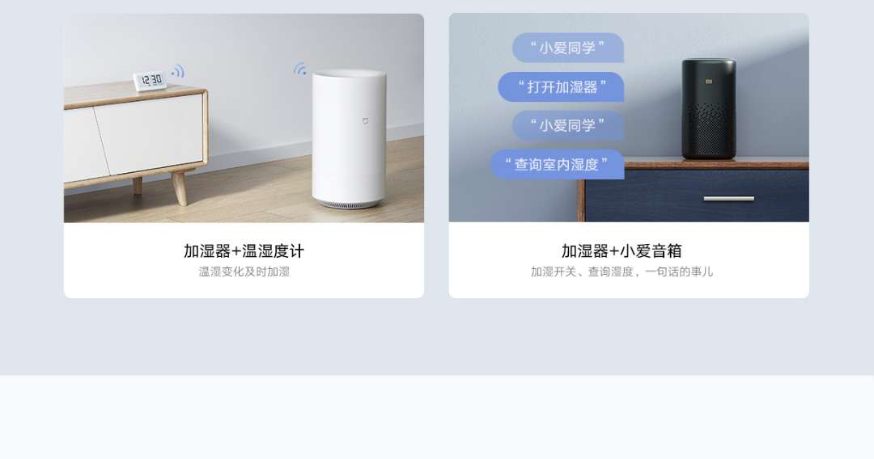The width and height of the screenshot is (874, 459).
Task: Click the digital clock showing 12:30
Action: [150, 81]
